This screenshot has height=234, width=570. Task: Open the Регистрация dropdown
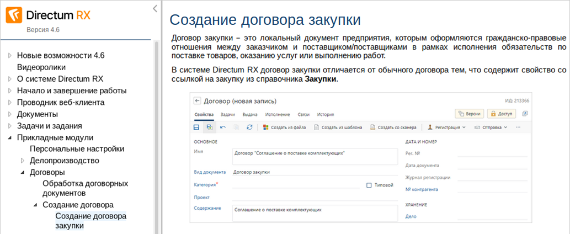[447, 127]
